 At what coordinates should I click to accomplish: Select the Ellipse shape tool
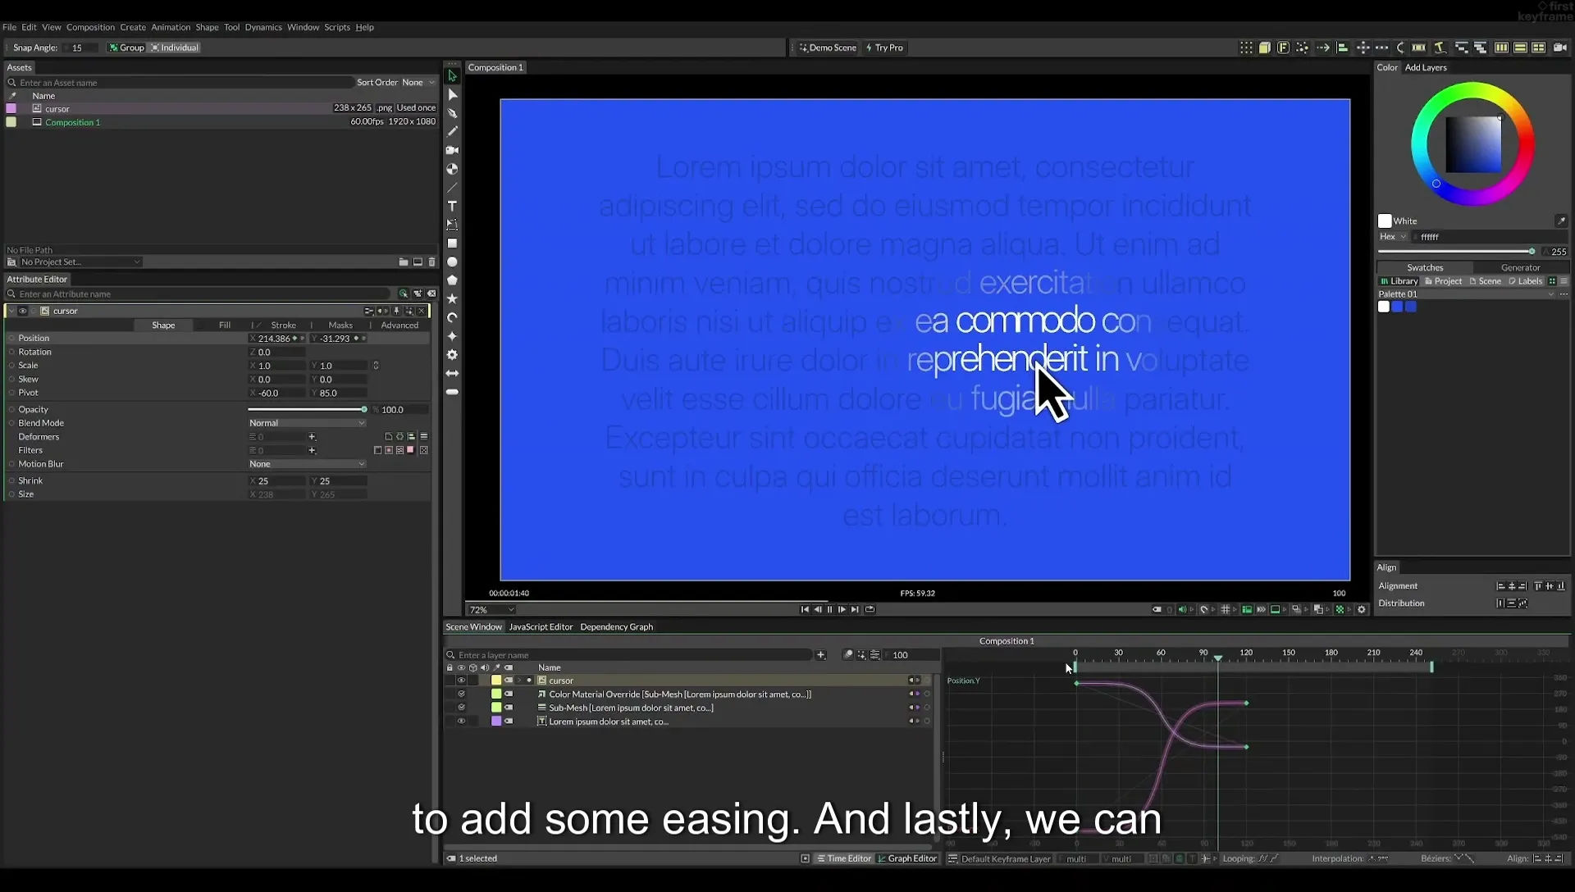click(452, 262)
